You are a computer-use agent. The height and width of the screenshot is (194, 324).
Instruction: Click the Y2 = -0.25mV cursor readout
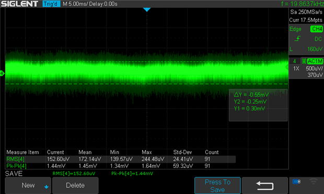[250, 102]
